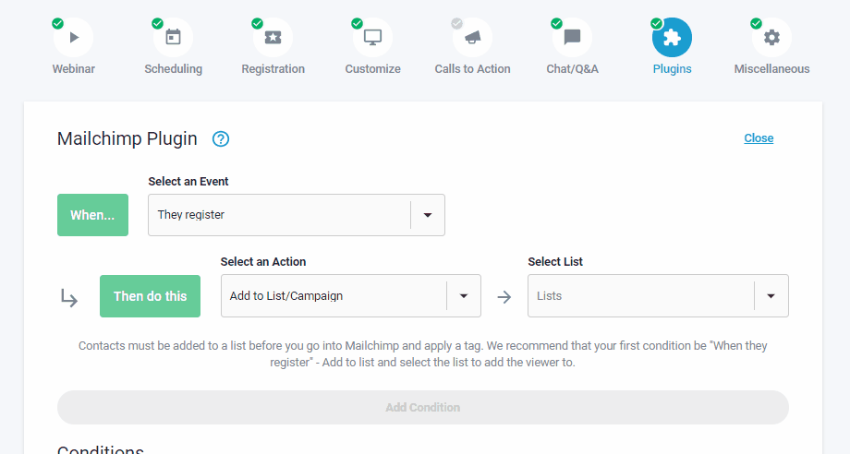Open the Miscellaneous gear icon
The image size is (850, 454).
[x=771, y=37]
